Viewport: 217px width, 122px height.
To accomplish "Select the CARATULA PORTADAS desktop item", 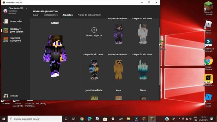I will pyautogui.click(x=30, y=104).
